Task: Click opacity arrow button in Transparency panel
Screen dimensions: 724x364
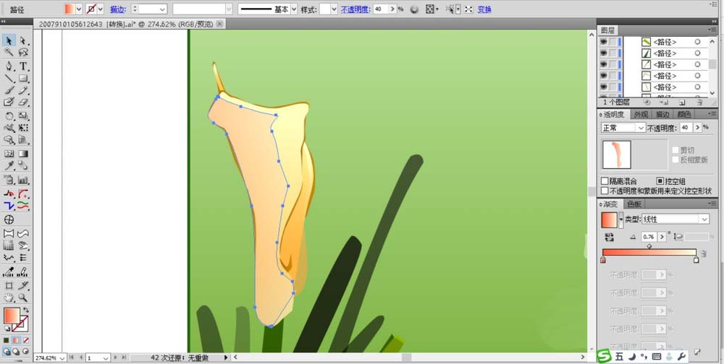Action: (697, 128)
